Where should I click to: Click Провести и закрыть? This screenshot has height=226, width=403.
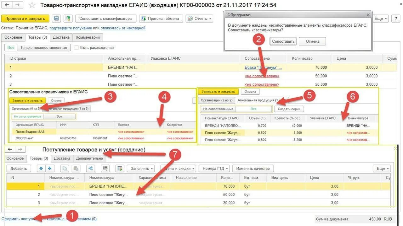coord(25,19)
